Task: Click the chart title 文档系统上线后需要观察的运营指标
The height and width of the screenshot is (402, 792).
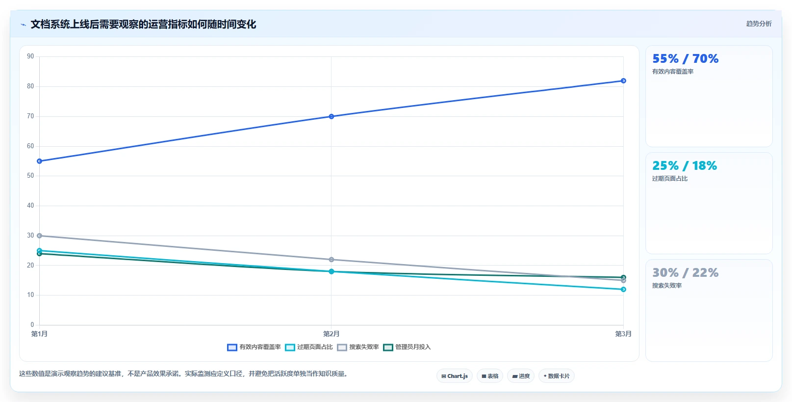Action: pyautogui.click(x=143, y=25)
